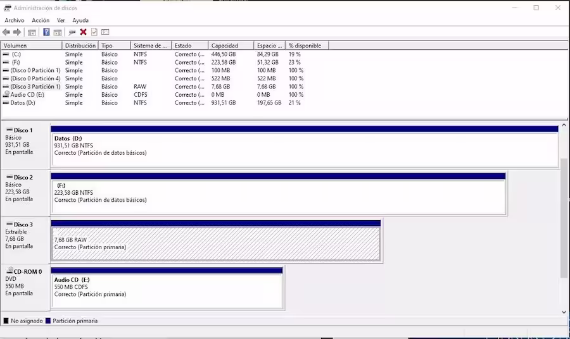The height and width of the screenshot is (339, 570).
Task: Sort by the Estado column header
Action: pos(190,46)
